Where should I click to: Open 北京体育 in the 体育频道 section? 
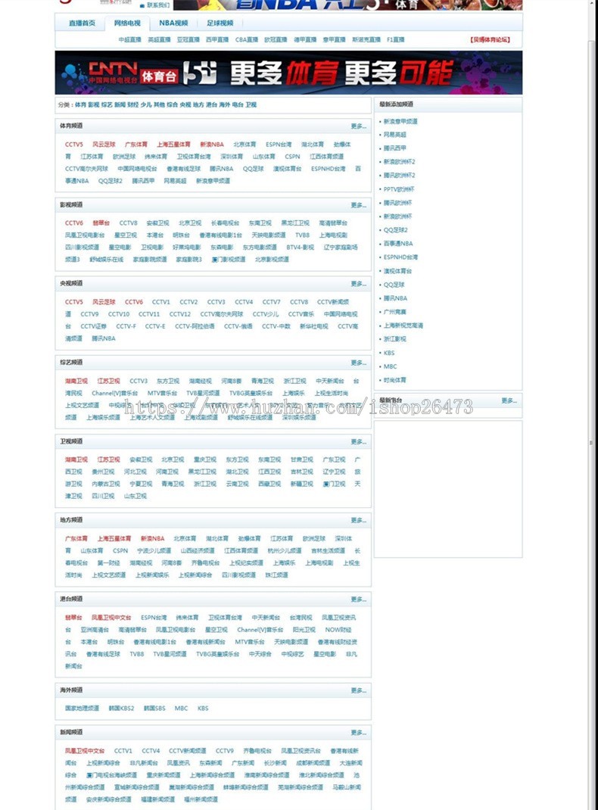pyautogui.click(x=244, y=145)
